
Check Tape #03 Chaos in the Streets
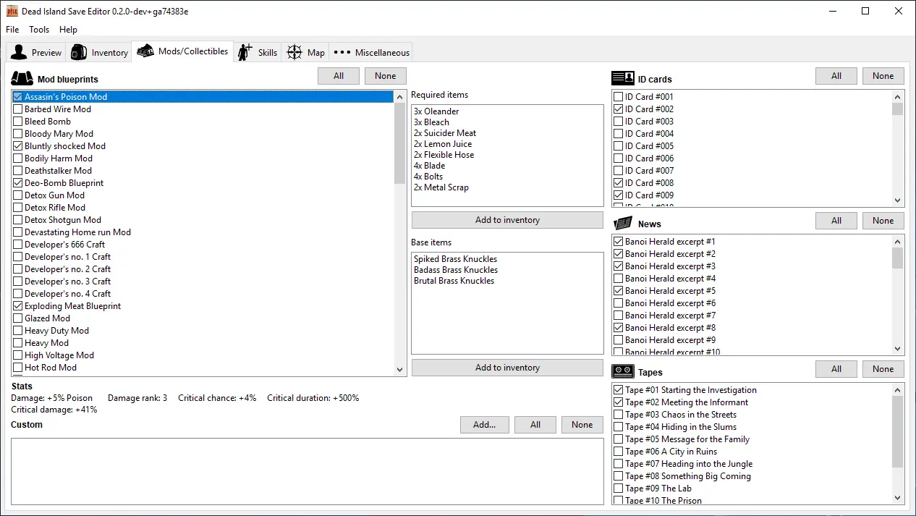618,415
